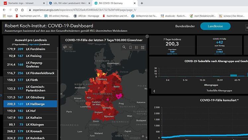Click the highlighted LK Haßberge row
The height and width of the screenshot is (140, 248).
point(30,104)
